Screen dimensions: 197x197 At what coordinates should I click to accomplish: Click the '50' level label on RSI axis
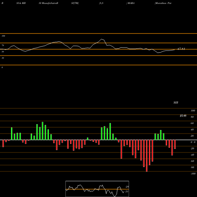click(3, 52)
